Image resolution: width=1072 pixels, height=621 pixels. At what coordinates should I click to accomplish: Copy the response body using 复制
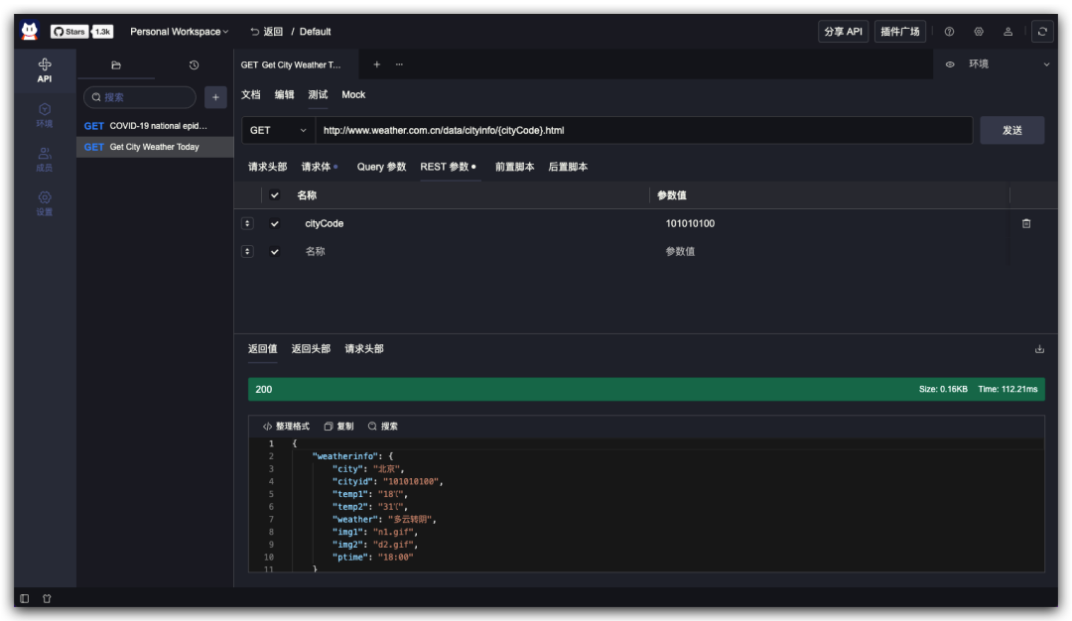tap(338, 426)
